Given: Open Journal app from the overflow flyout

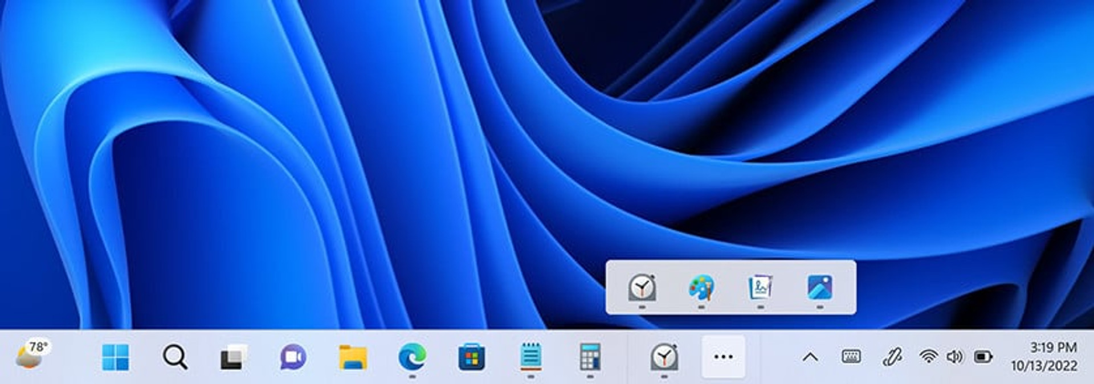Looking at the screenshot, I should [x=761, y=287].
